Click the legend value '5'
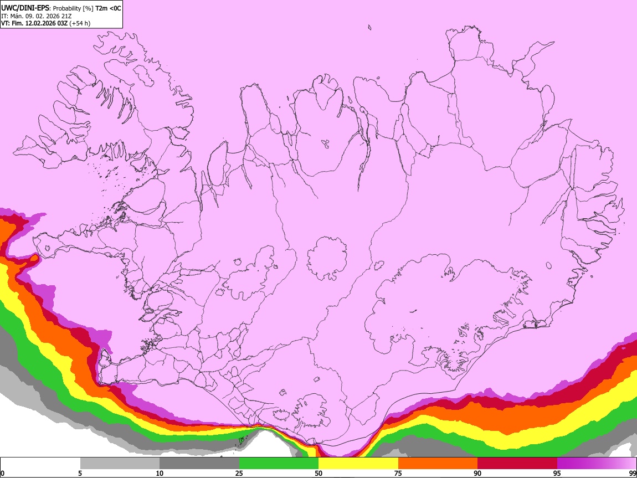Viewport: 637px width, 478px height. click(80, 474)
